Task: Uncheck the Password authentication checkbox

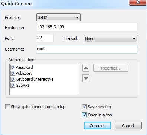Action: pos(13,67)
